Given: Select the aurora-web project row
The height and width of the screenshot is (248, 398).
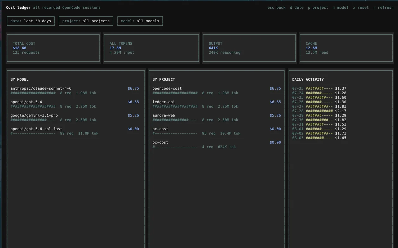Looking at the screenshot, I should coord(217,117).
